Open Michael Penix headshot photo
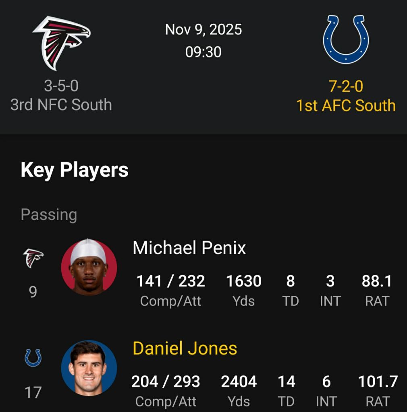The height and width of the screenshot is (412, 407). 89,268
